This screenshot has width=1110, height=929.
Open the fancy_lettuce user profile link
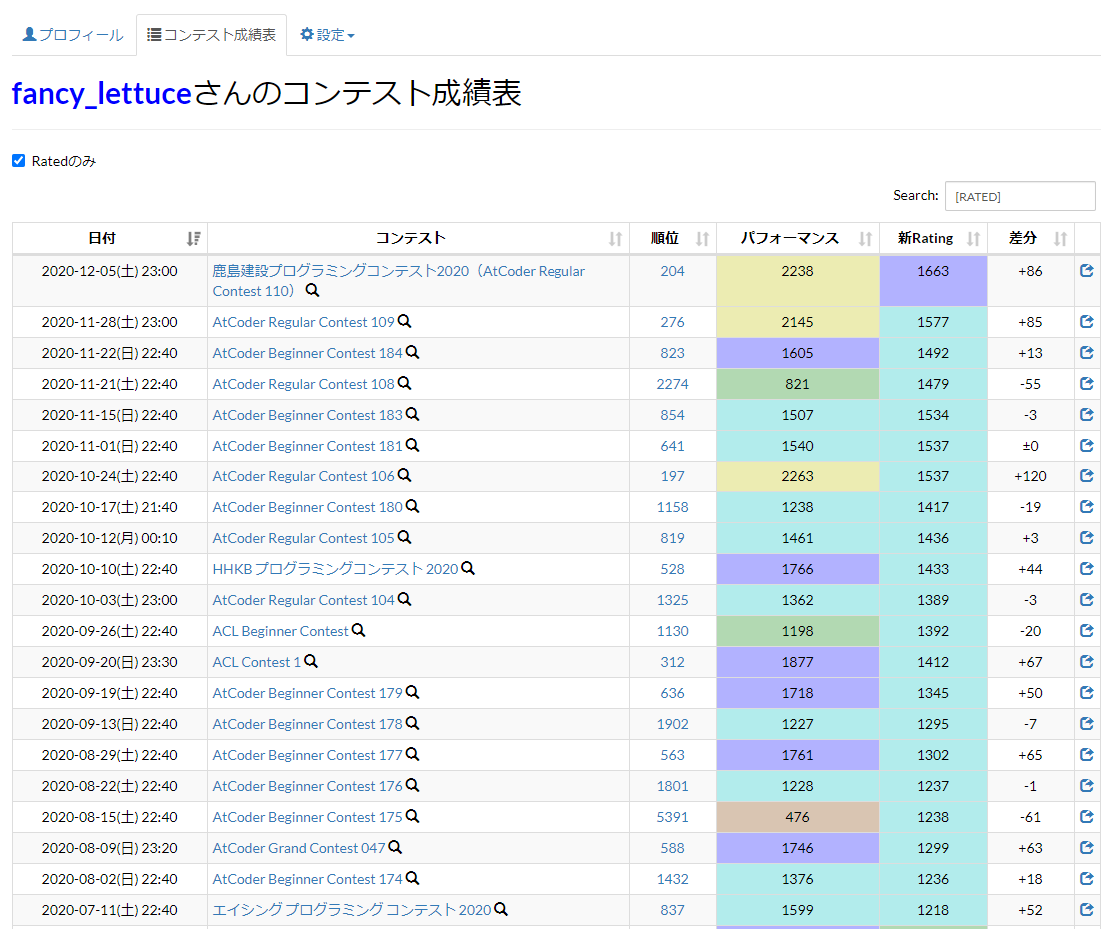tap(102, 93)
